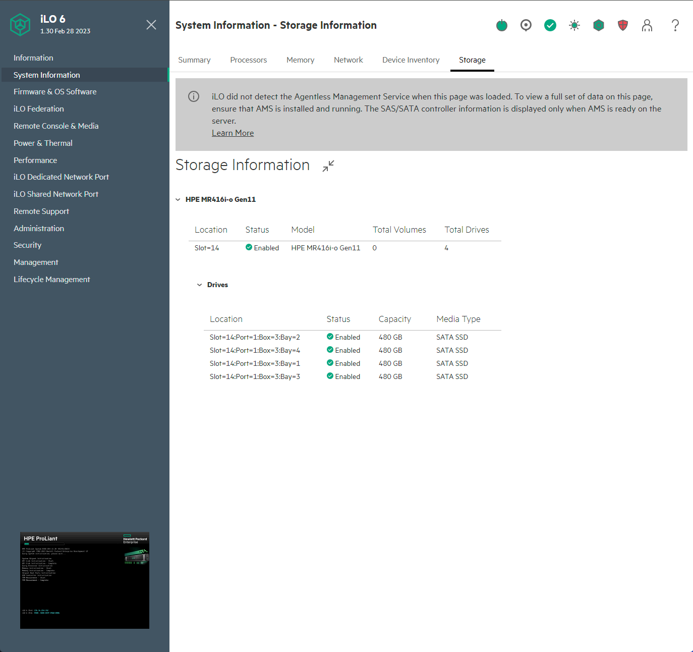Click the UID indicator target icon
The image size is (693, 652).
(x=526, y=25)
